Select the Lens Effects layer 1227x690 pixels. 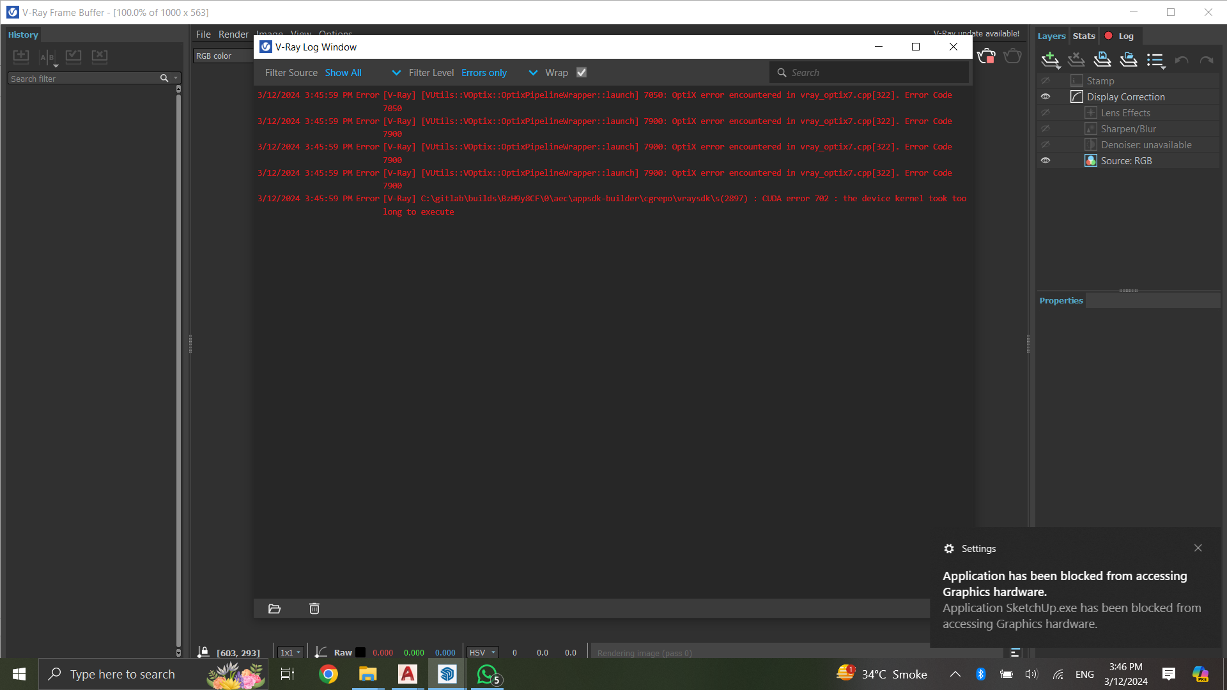coord(1125,113)
